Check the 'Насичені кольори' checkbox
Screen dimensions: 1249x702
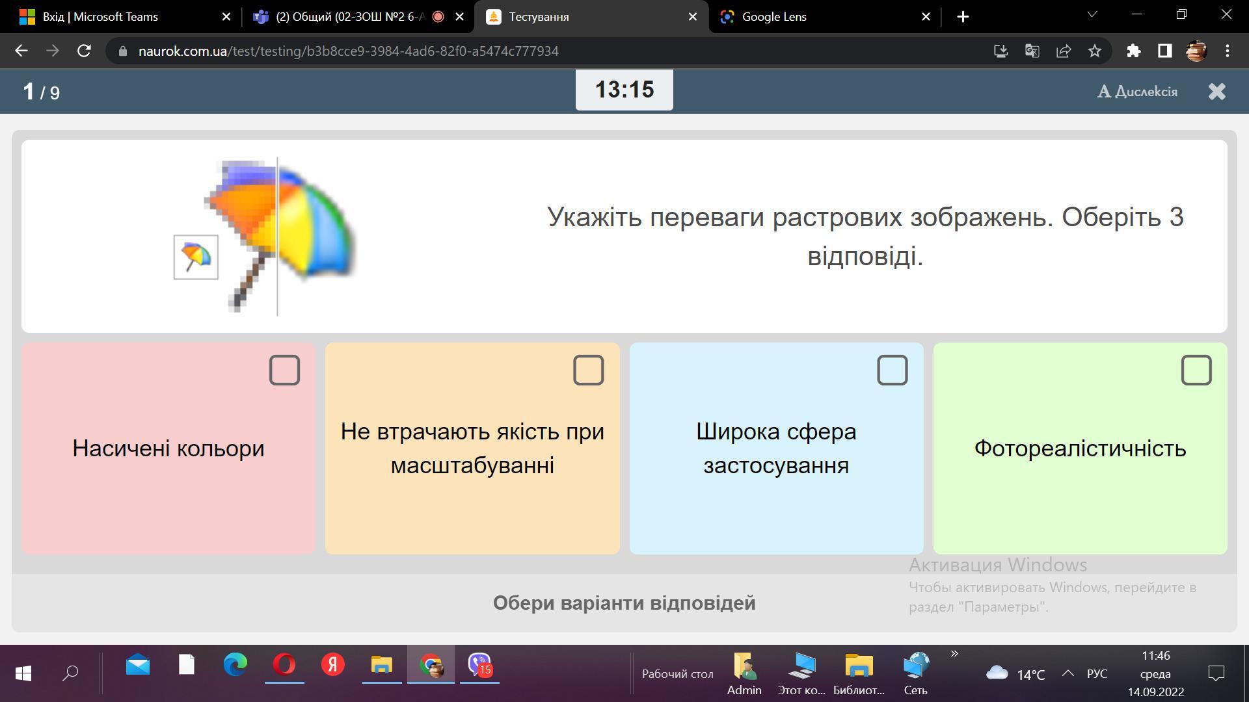pos(284,370)
